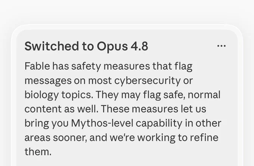Click 'These measures let us' sentence start
254x166 pixels.
point(154,109)
